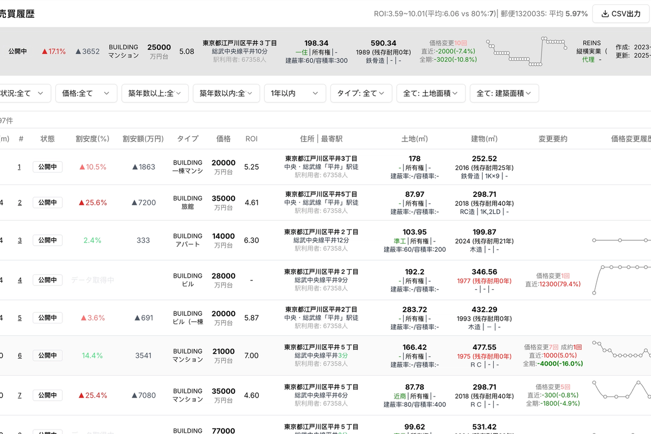Click the CSV出力 export button
The image size is (651, 434).
(622, 14)
